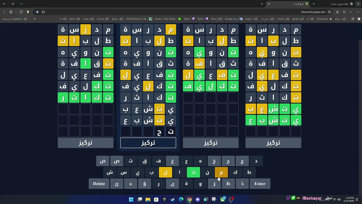Screen dimensions: 362x204
Task: Open the apps grid in bookmarks bar
Action: coord(353,19)
